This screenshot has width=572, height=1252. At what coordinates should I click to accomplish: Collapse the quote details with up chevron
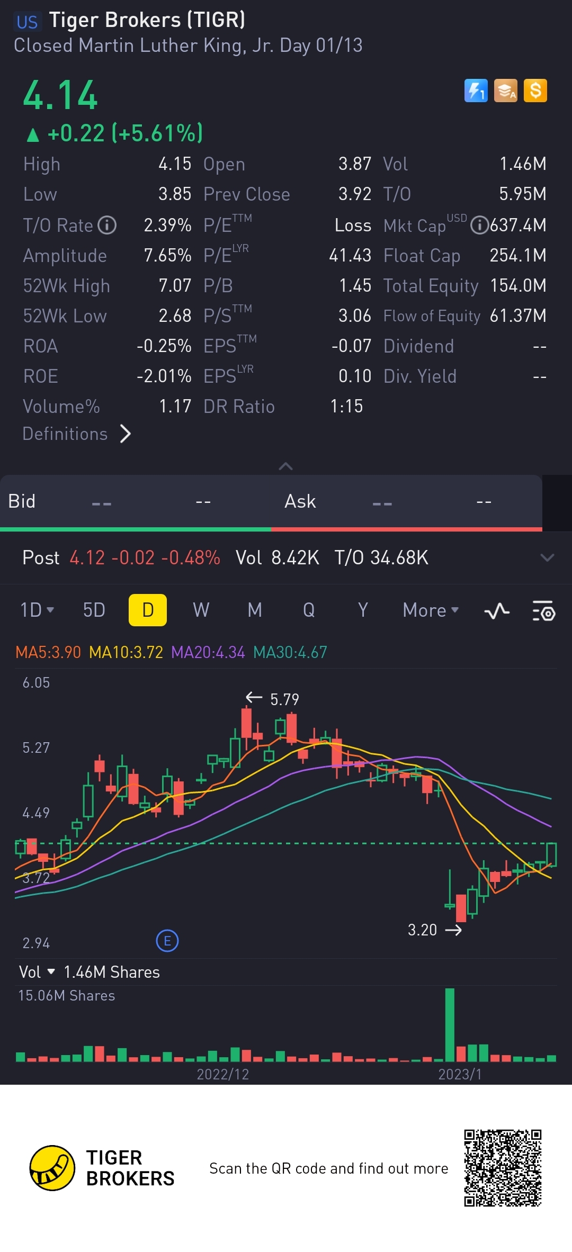[x=285, y=466]
